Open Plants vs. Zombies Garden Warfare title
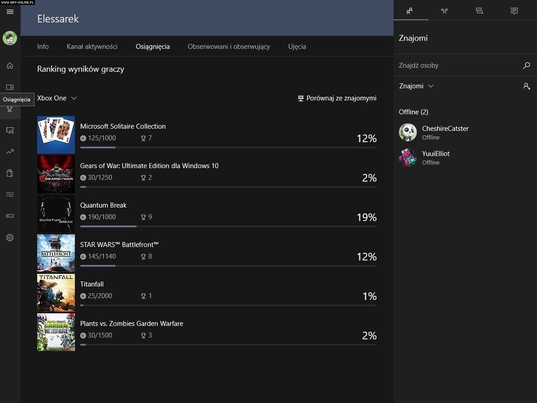 [131, 324]
